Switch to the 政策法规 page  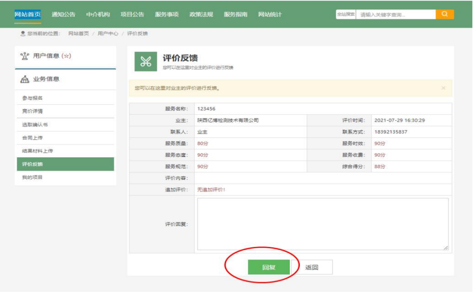tap(201, 14)
